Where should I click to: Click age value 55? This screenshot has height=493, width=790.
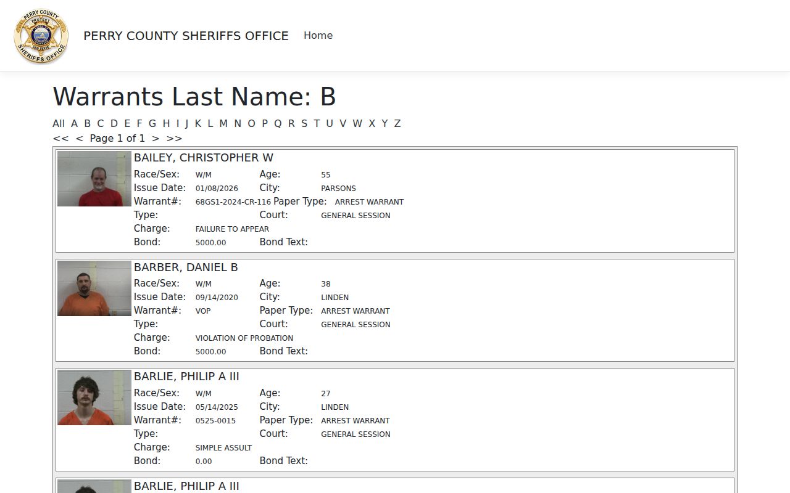pyautogui.click(x=326, y=174)
